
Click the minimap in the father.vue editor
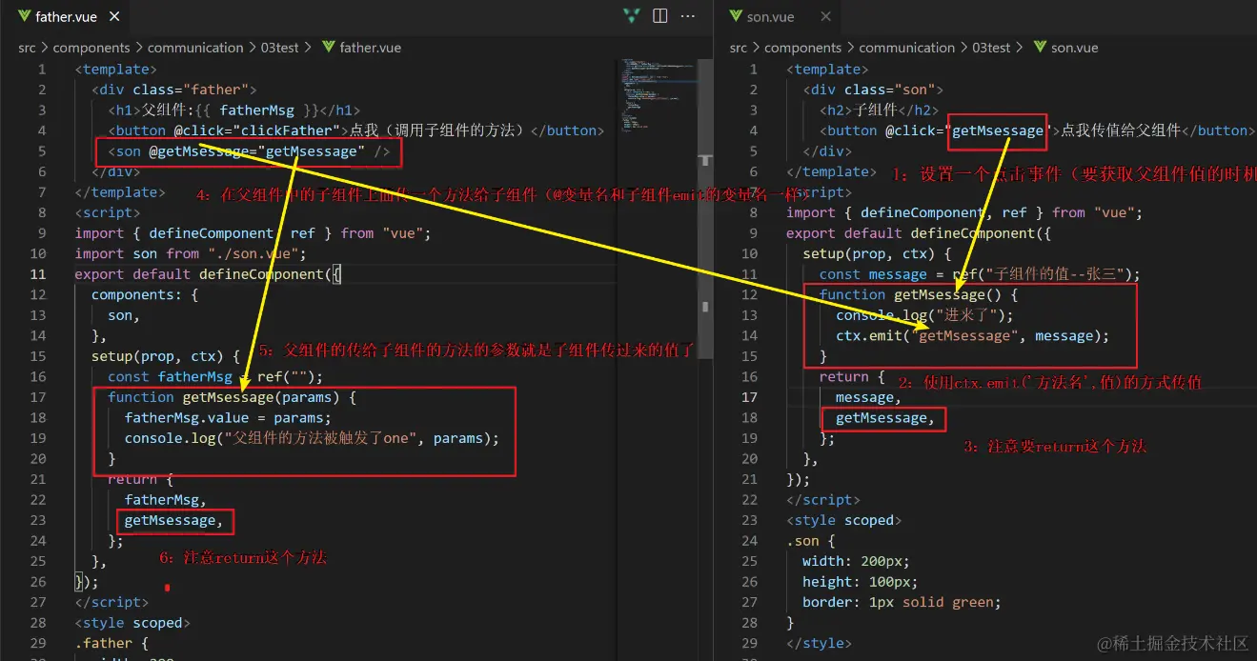pos(658,95)
